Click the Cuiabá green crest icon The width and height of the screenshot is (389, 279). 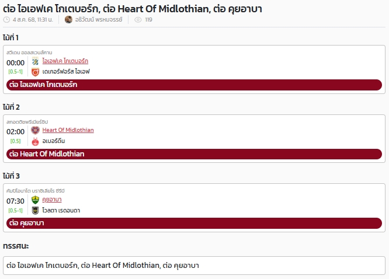[35, 200]
